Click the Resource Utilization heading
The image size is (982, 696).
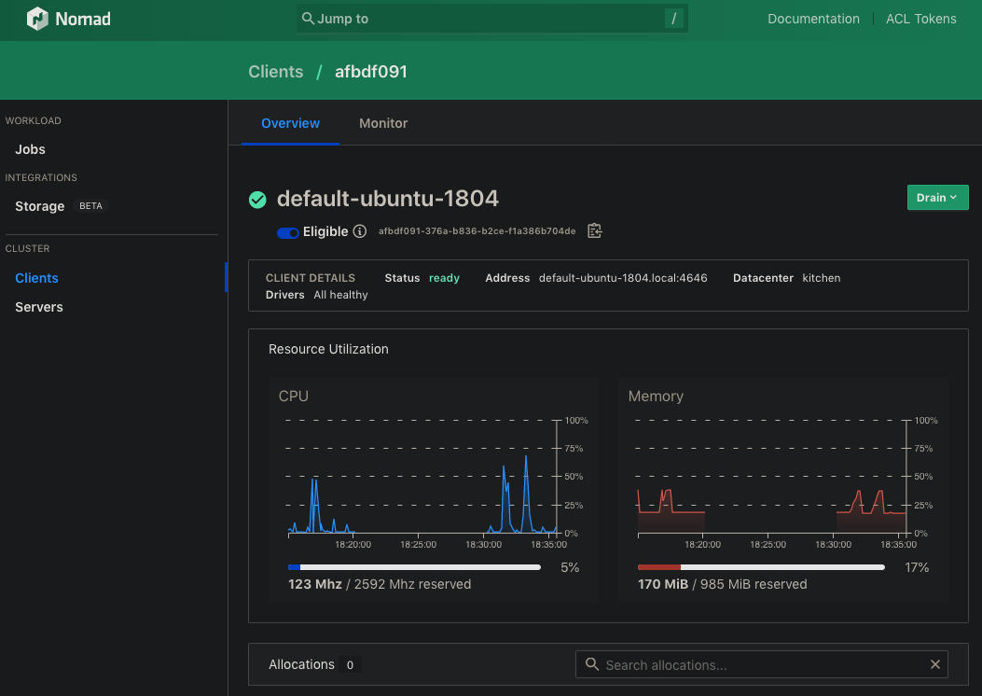pos(328,349)
